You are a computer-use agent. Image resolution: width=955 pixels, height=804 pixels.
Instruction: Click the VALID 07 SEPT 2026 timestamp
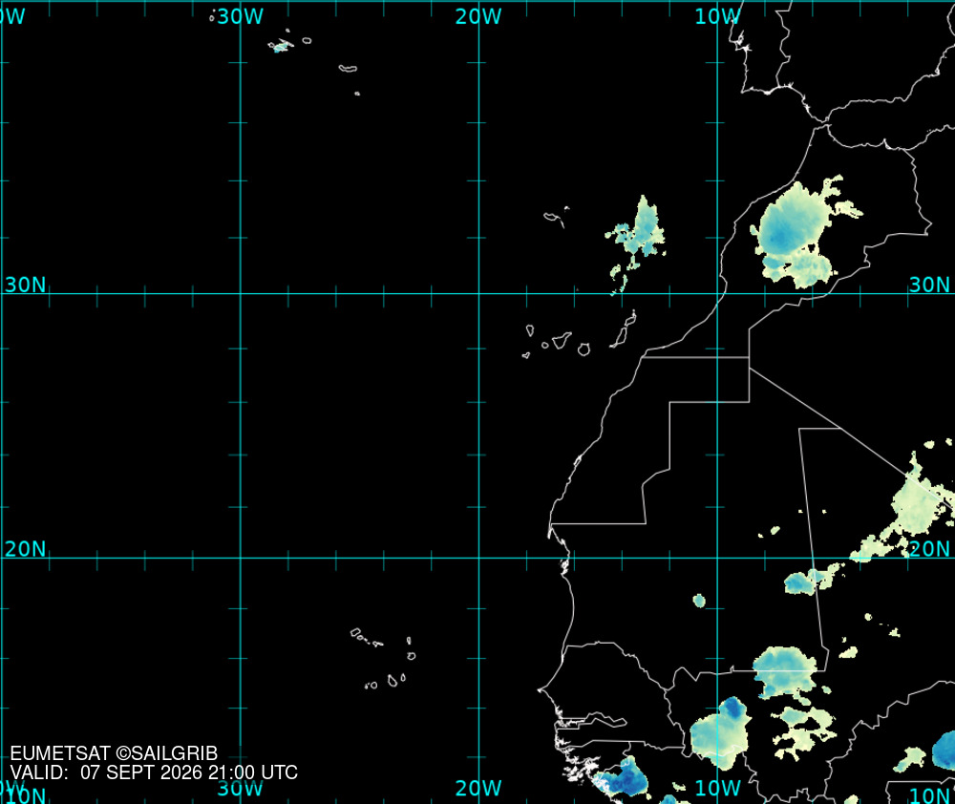(154, 772)
